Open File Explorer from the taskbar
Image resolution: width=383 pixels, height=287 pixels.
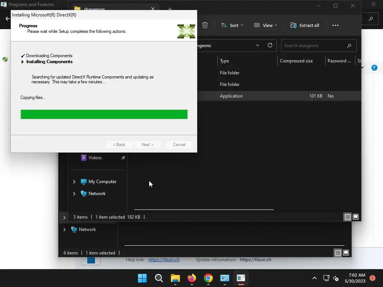pos(175,278)
